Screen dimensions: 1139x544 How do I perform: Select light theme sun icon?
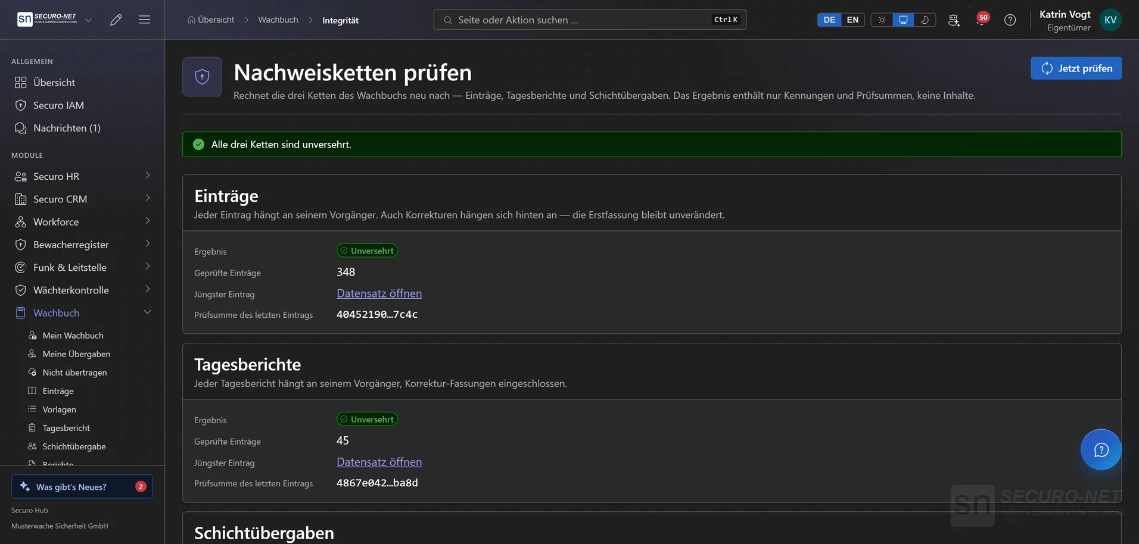(x=882, y=20)
